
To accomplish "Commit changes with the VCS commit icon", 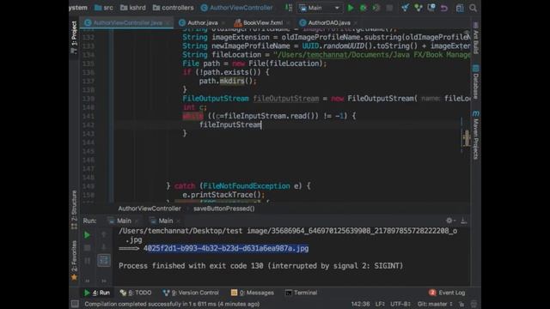I will click(419, 8).
